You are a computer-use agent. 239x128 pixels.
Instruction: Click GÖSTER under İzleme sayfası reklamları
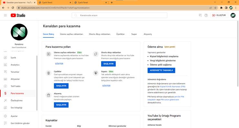click(x=59, y=64)
